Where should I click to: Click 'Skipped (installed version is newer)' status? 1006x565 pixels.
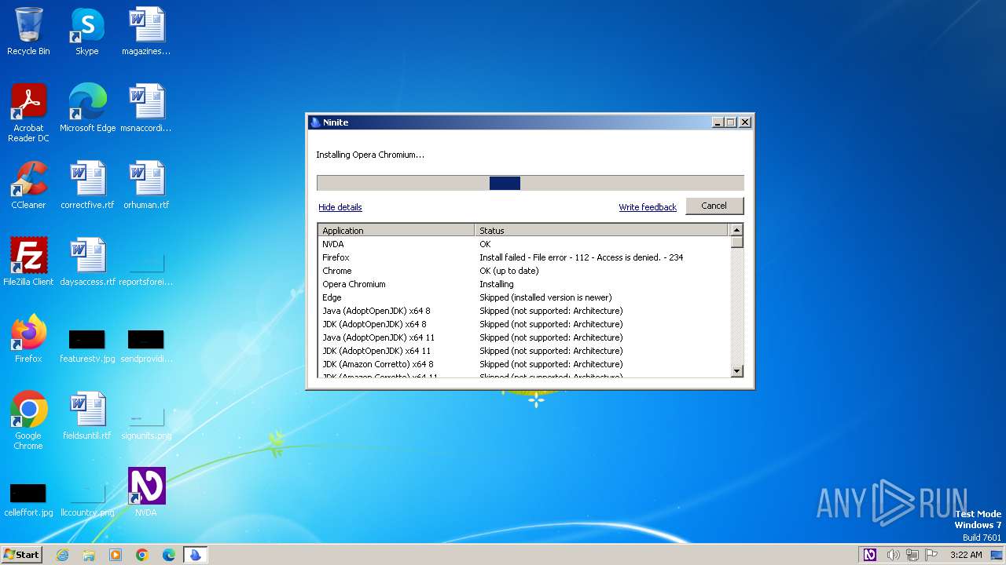545,297
